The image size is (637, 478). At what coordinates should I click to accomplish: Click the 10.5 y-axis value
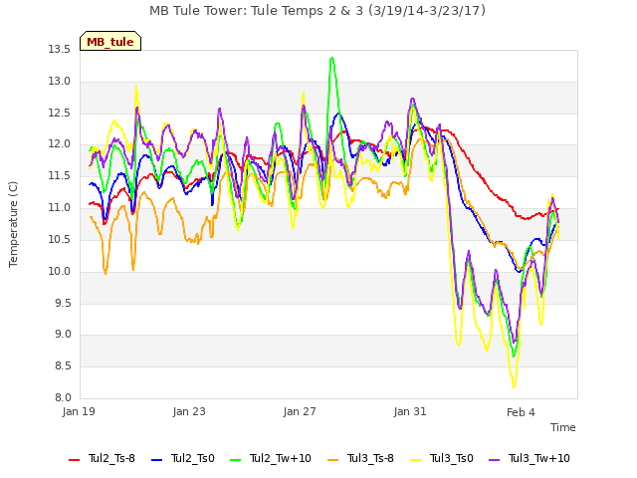(x=60, y=239)
